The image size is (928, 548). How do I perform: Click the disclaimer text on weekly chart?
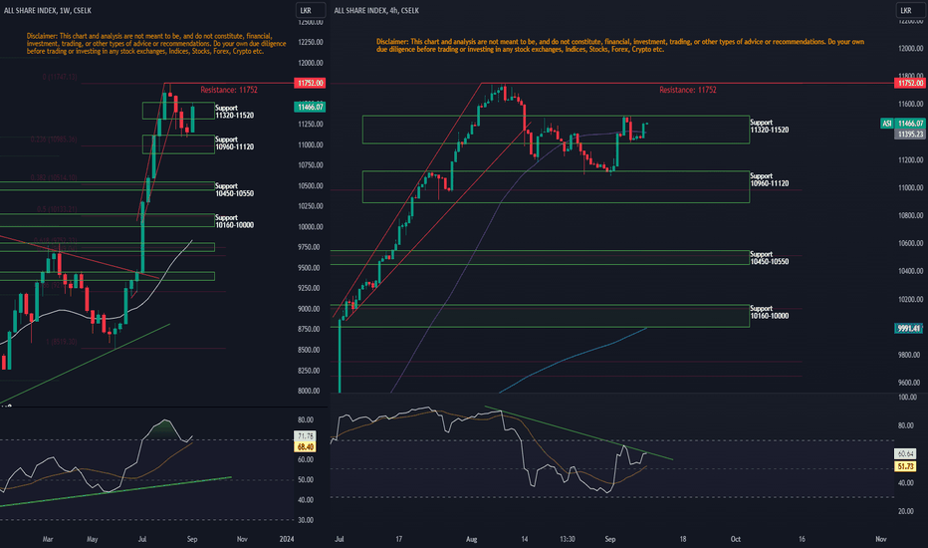[x=156, y=44]
